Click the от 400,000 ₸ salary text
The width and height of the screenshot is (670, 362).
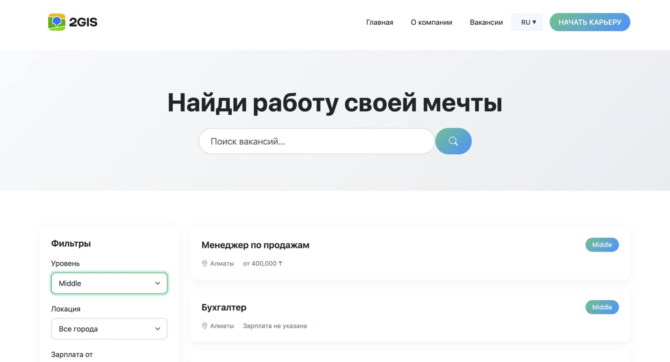pos(263,263)
